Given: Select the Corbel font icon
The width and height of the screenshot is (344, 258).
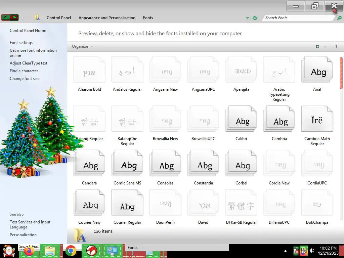Looking at the screenshot, I should coord(241,163).
